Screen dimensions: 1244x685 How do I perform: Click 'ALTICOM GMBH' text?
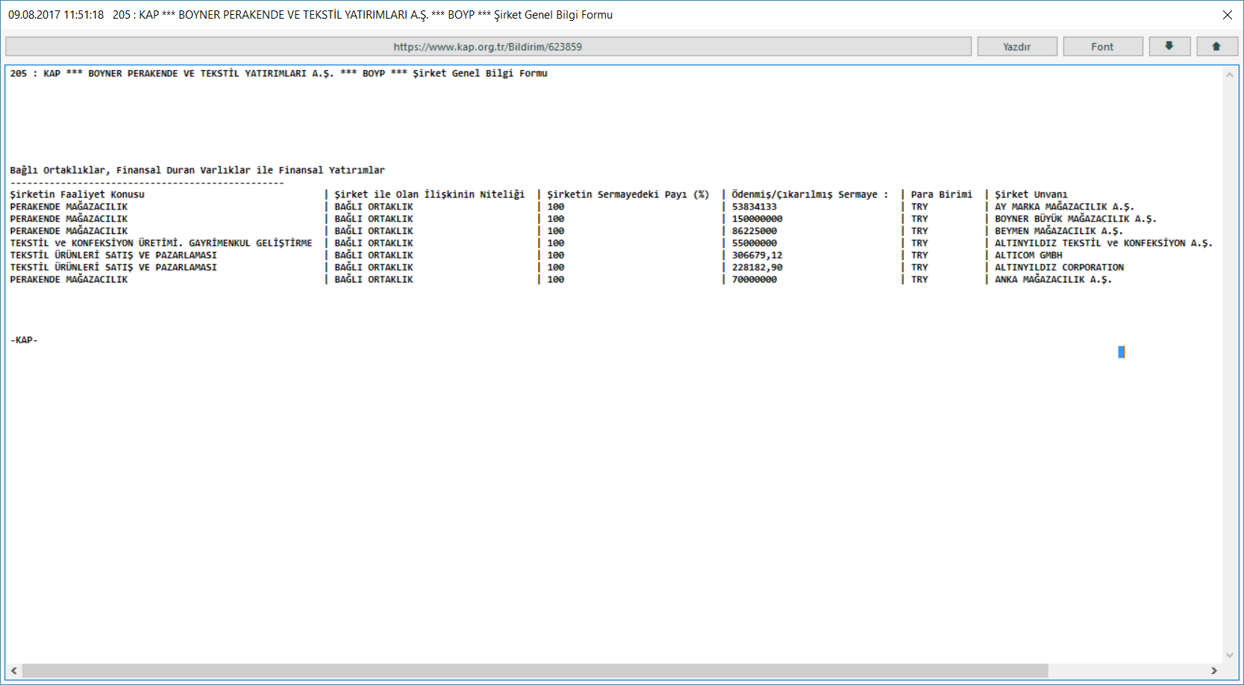point(1028,255)
